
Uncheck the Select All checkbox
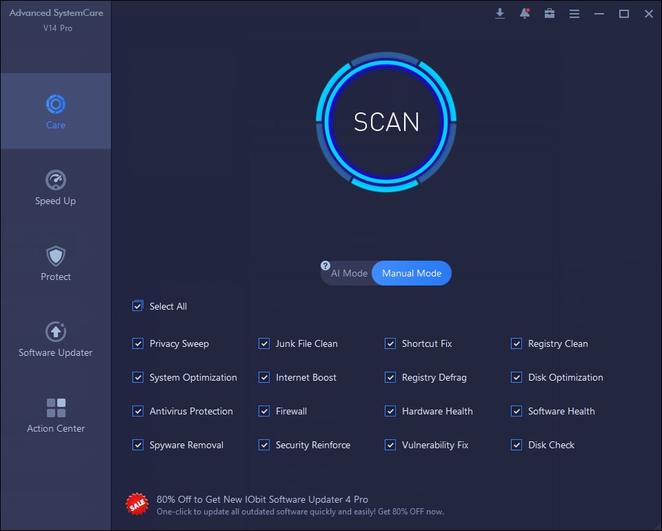click(138, 306)
